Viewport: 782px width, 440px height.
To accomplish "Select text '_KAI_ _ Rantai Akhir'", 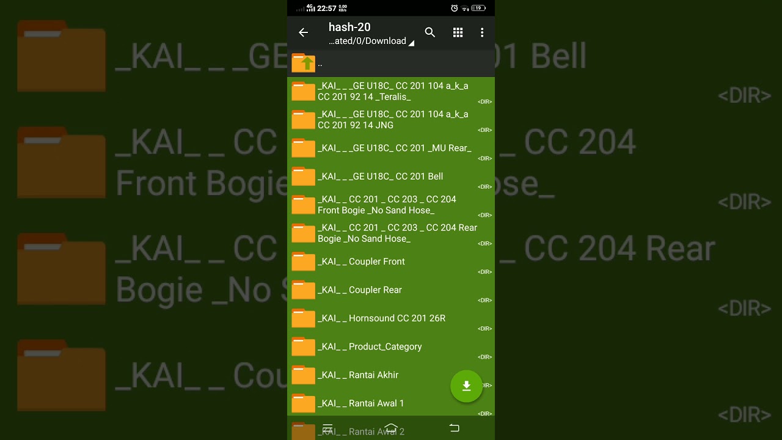I will (358, 375).
